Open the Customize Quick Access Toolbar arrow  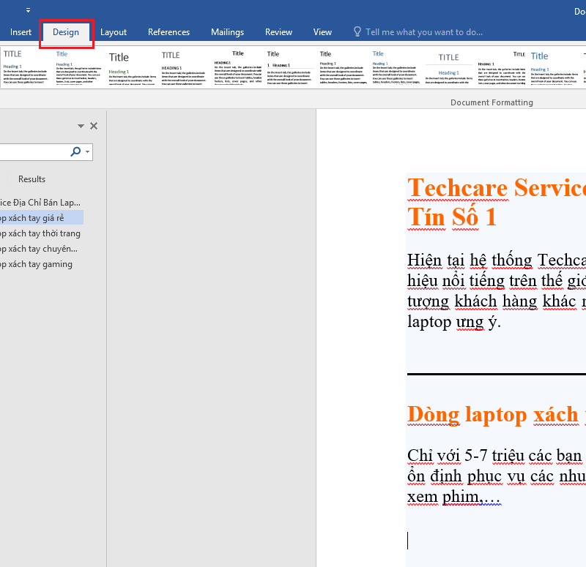[27, 10]
